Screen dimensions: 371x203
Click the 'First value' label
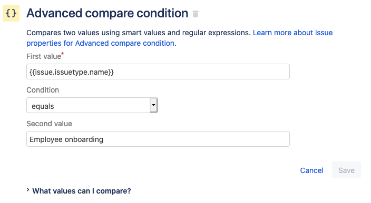point(44,56)
